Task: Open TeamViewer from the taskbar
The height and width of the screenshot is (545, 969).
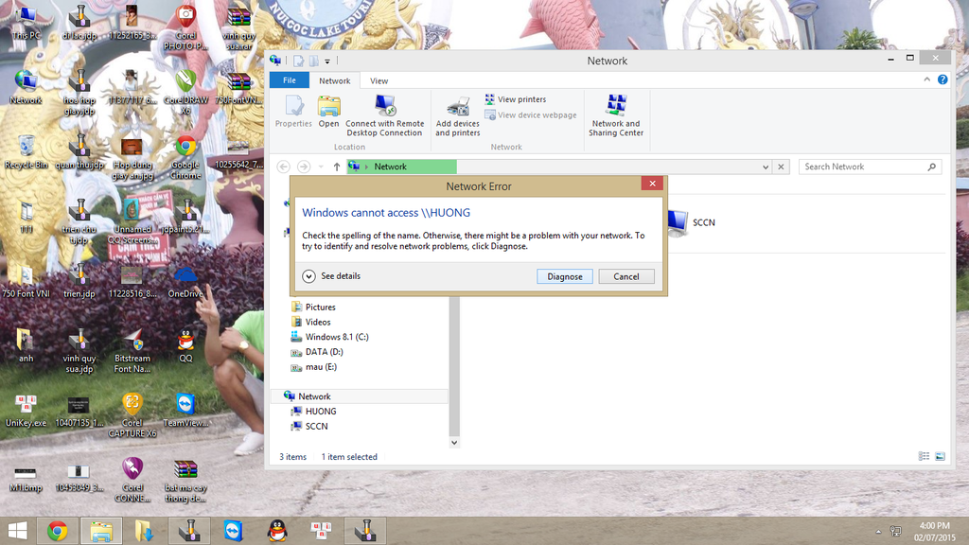Action: 233,531
